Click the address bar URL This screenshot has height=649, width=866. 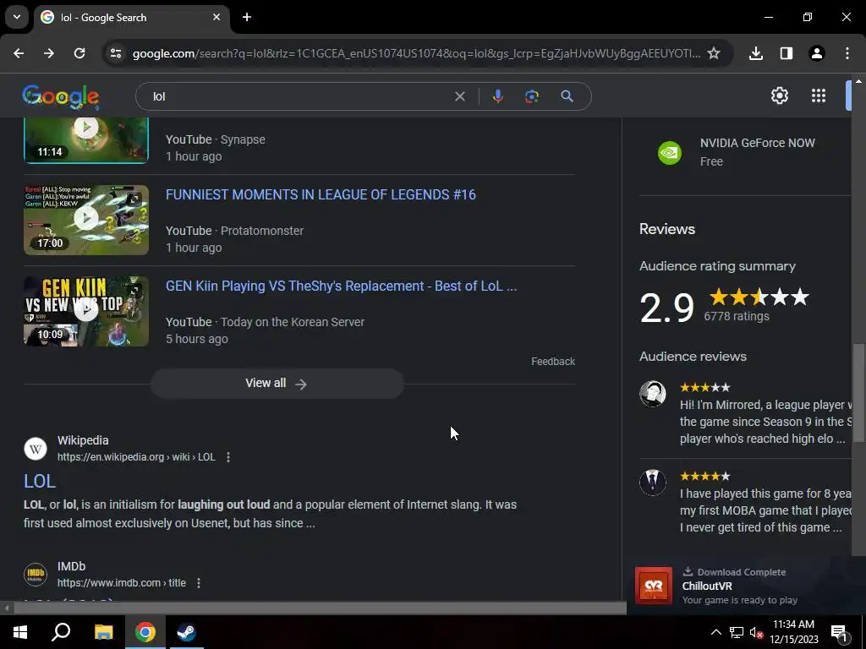click(x=416, y=53)
